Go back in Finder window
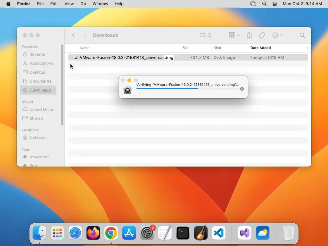 point(73,35)
